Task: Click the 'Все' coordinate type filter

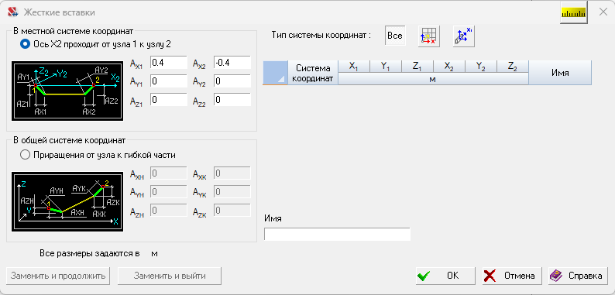Action: (x=394, y=36)
